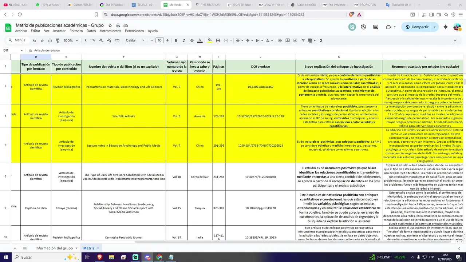This screenshot has width=466, height=262.
Task: Click the redo arrow in the toolbar
Action: coord(42,40)
